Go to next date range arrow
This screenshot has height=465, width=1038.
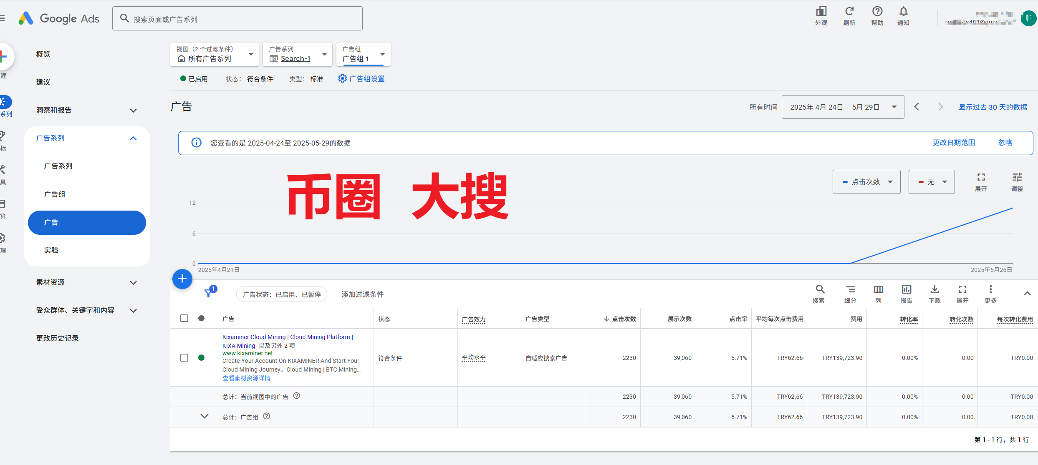pyautogui.click(x=940, y=107)
